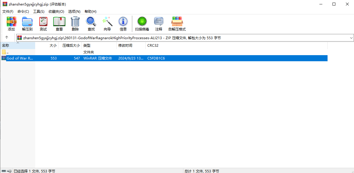Image resolution: width=354 pixels, height=173 pixels.
Task: Launch the 向导 (Wizard) wand icon
Action: coord(107,24)
